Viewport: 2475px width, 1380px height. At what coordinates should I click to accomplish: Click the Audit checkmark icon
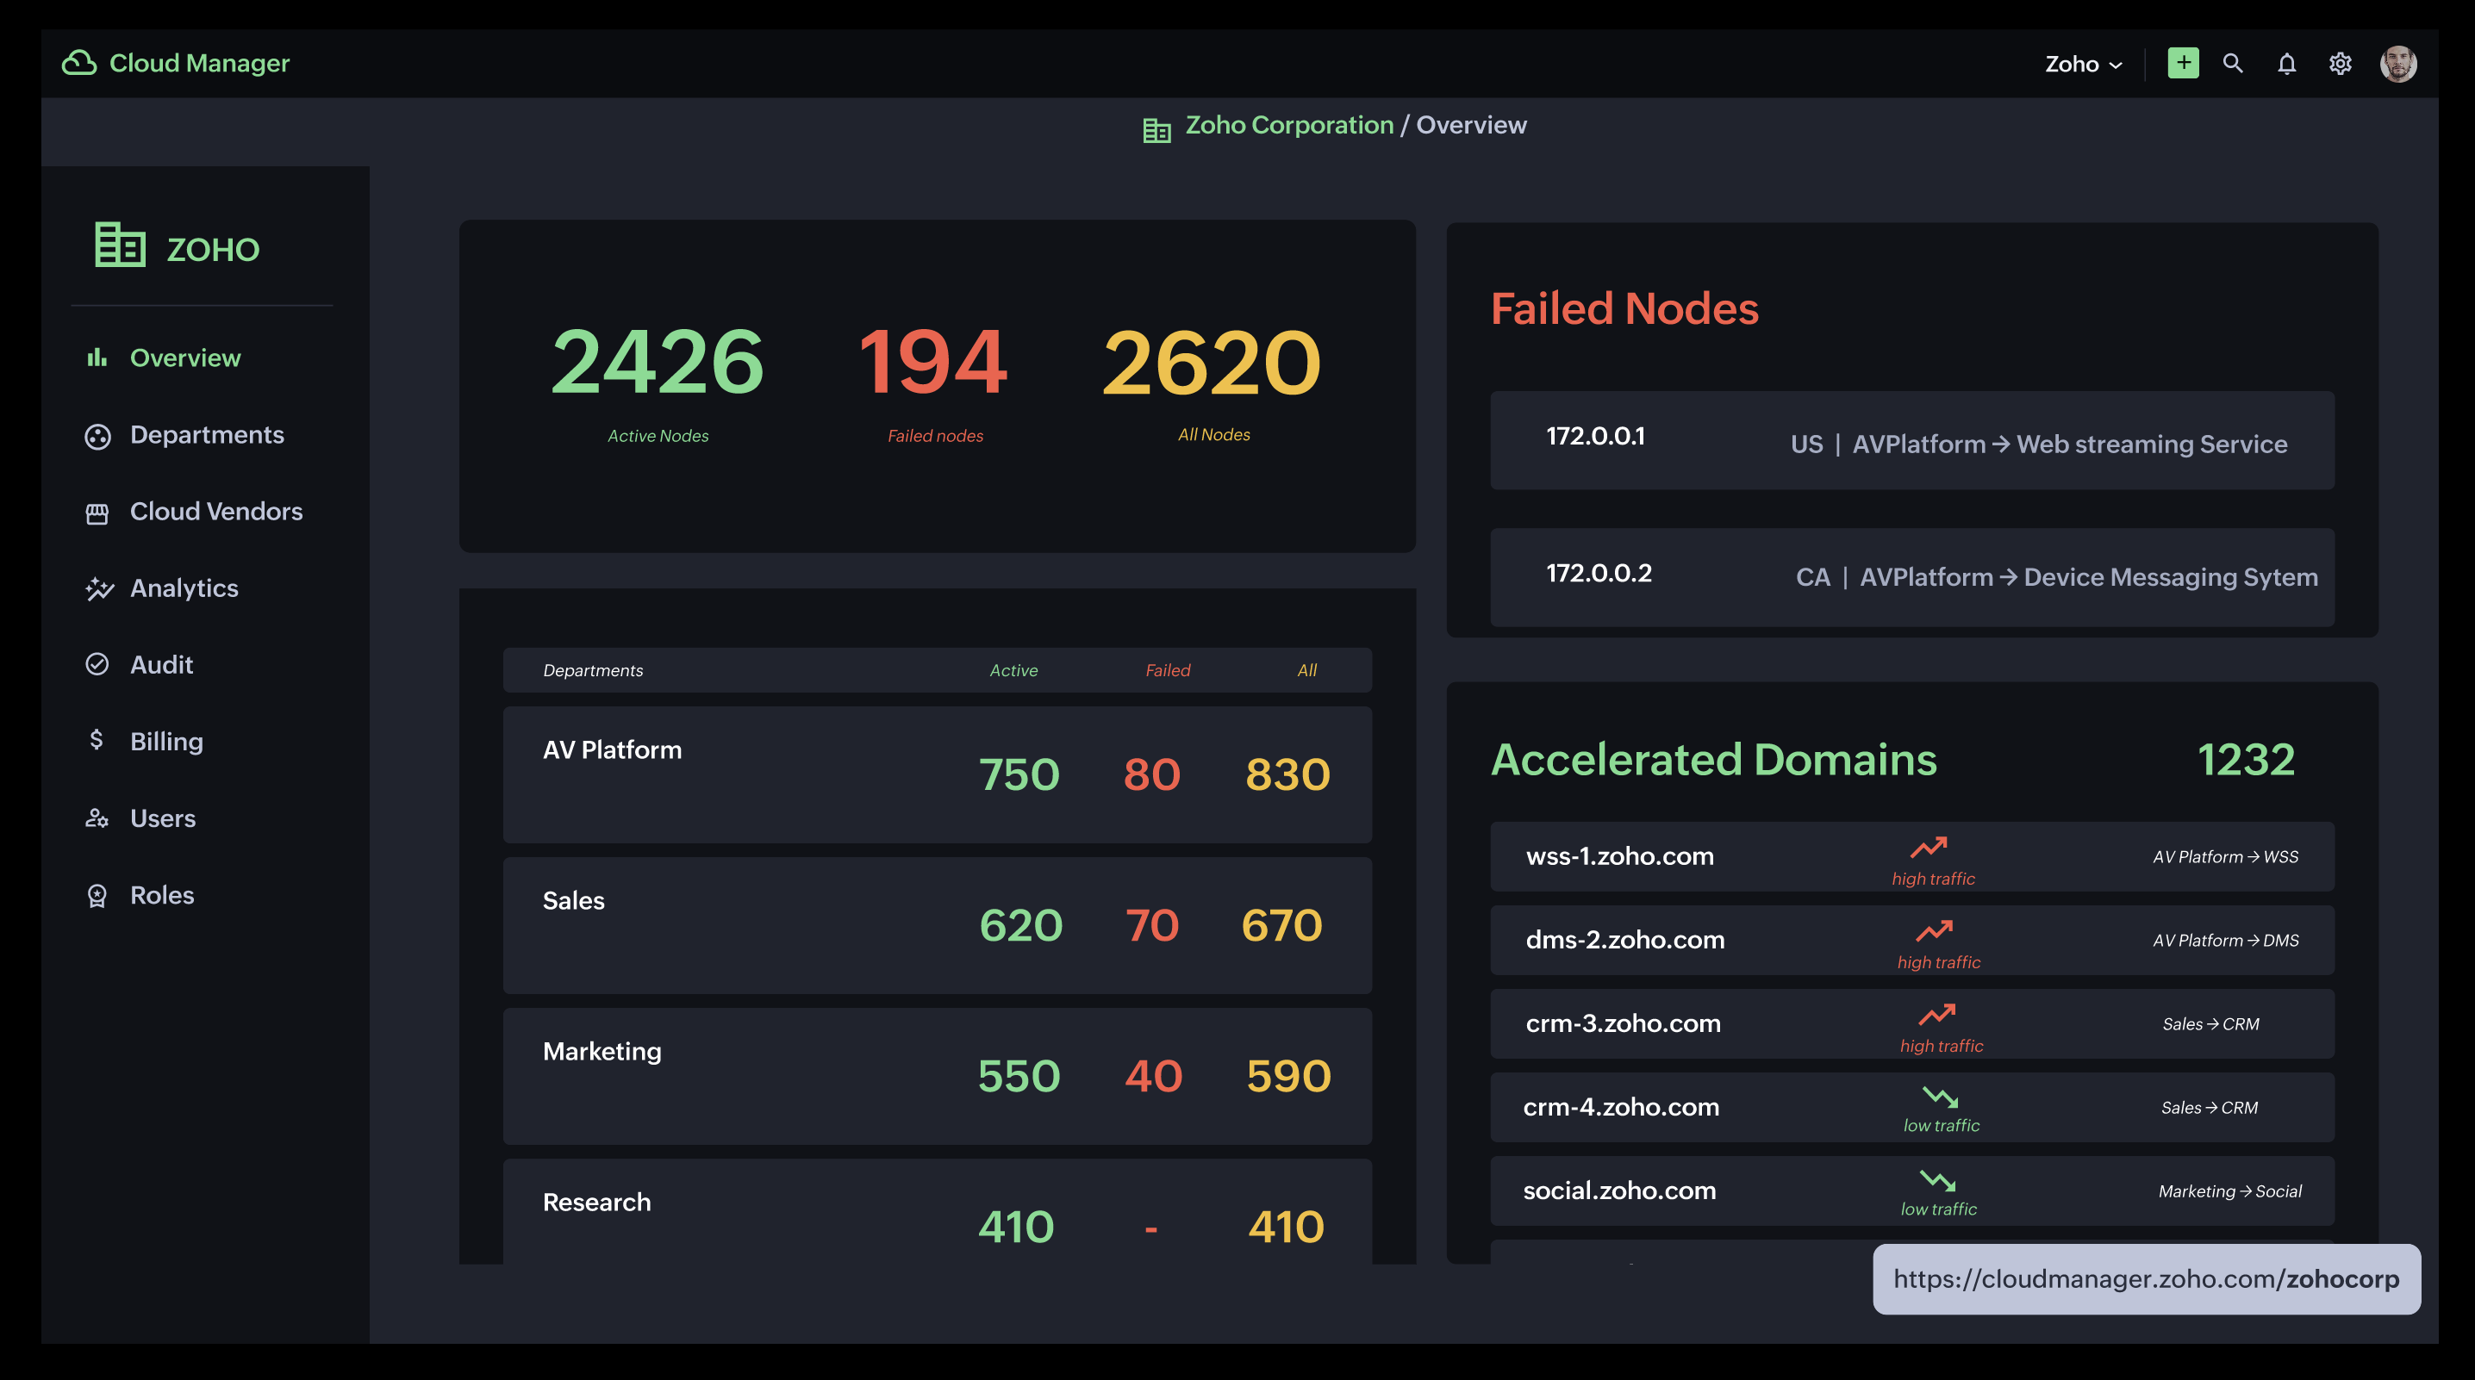(97, 663)
